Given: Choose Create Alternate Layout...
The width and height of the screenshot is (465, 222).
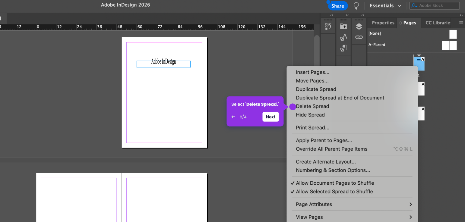Looking at the screenshot, I should point(352,162).
